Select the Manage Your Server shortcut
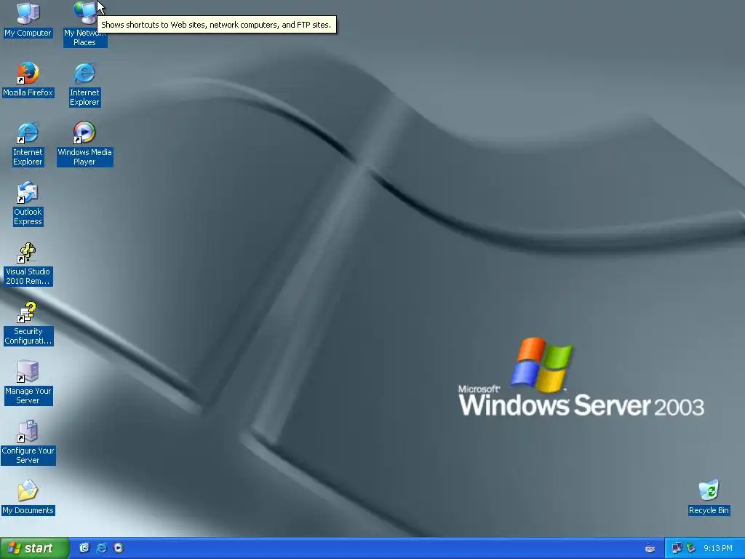745x559 pixels. pos(28,383)
